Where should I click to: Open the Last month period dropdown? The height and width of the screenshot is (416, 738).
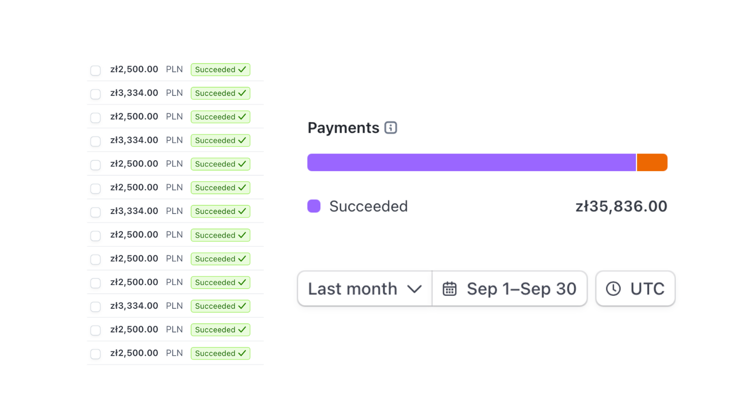tap(365, 289)
